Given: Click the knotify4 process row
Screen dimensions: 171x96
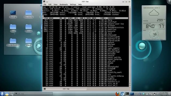Looking at the screenshot, I should pos(85,22).
